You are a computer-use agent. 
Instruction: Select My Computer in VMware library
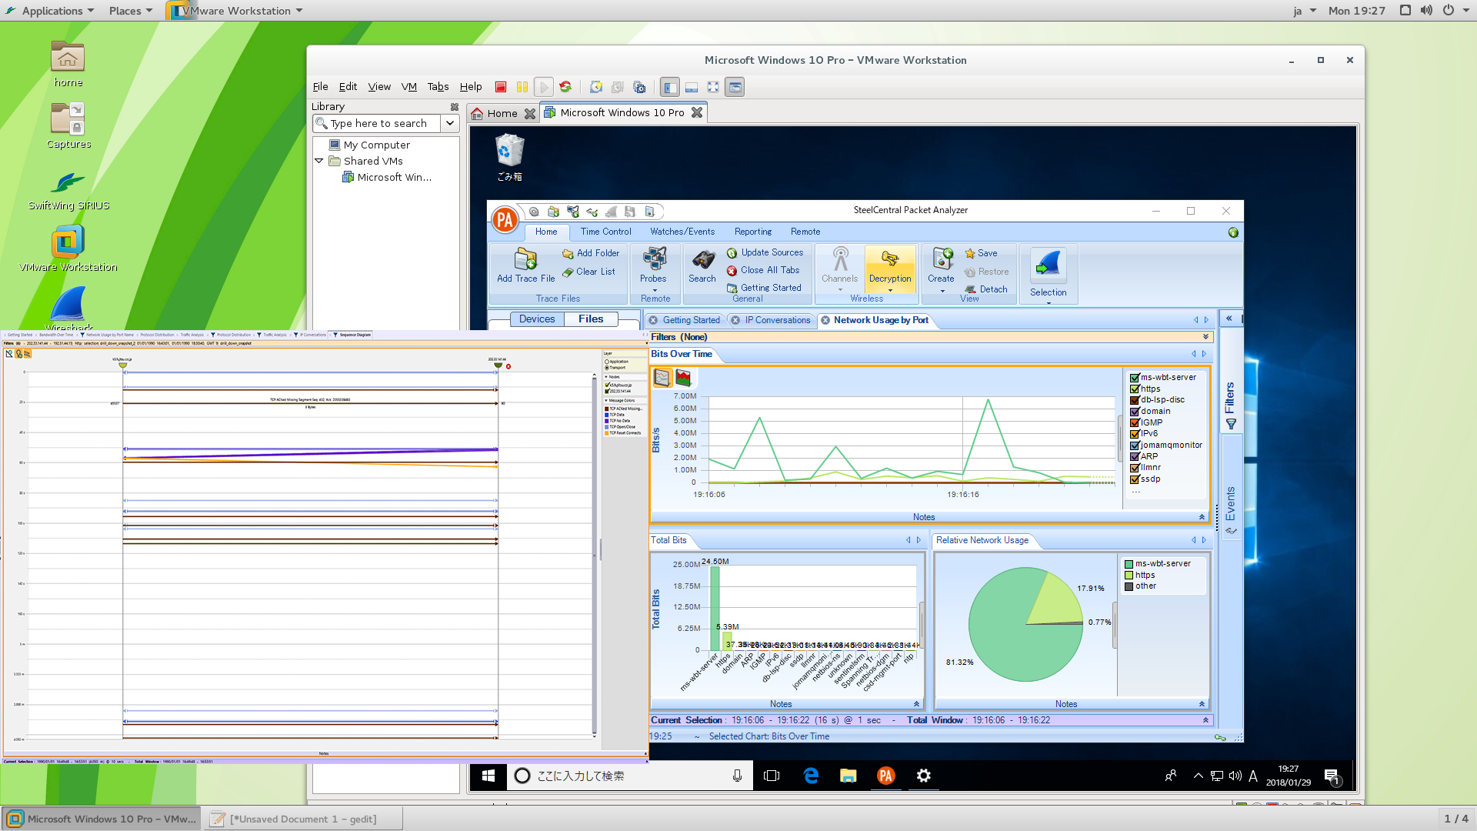pyautogui.click(x=376, y=145)
